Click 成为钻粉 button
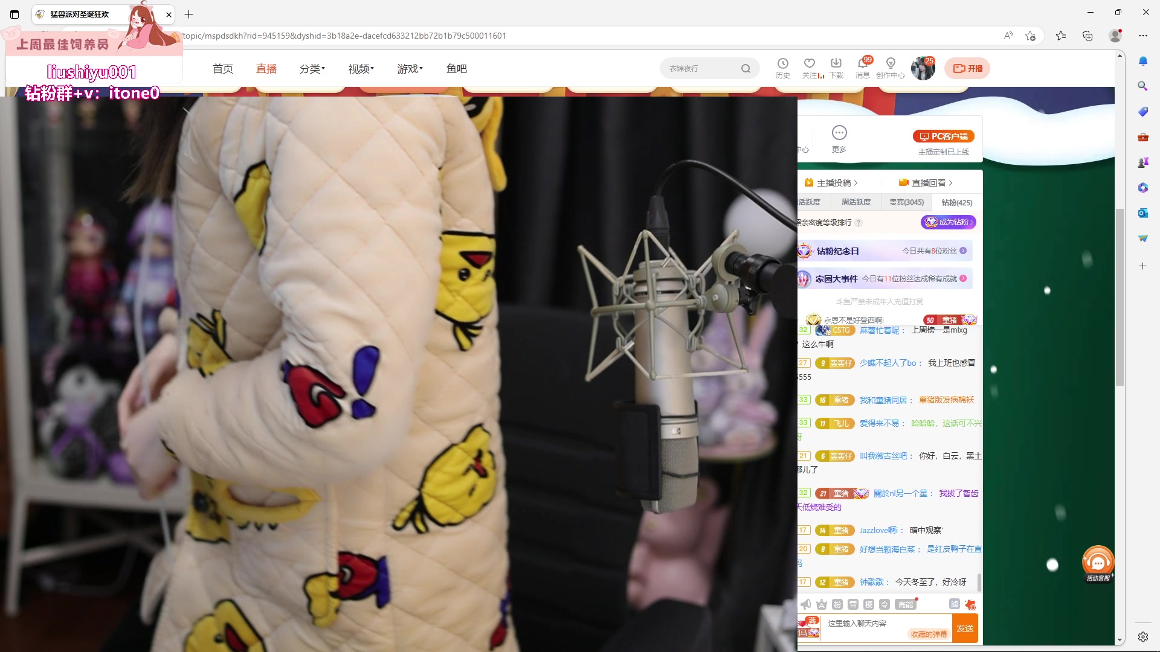Screen dimensions: 1160x652 (949, 222)
